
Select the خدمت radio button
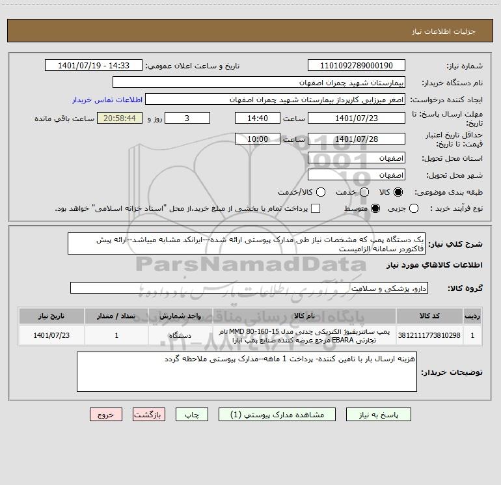(x=364, y=192)
